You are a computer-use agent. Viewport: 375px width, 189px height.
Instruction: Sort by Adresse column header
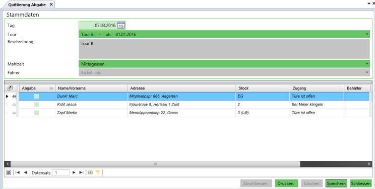(182, 88)
